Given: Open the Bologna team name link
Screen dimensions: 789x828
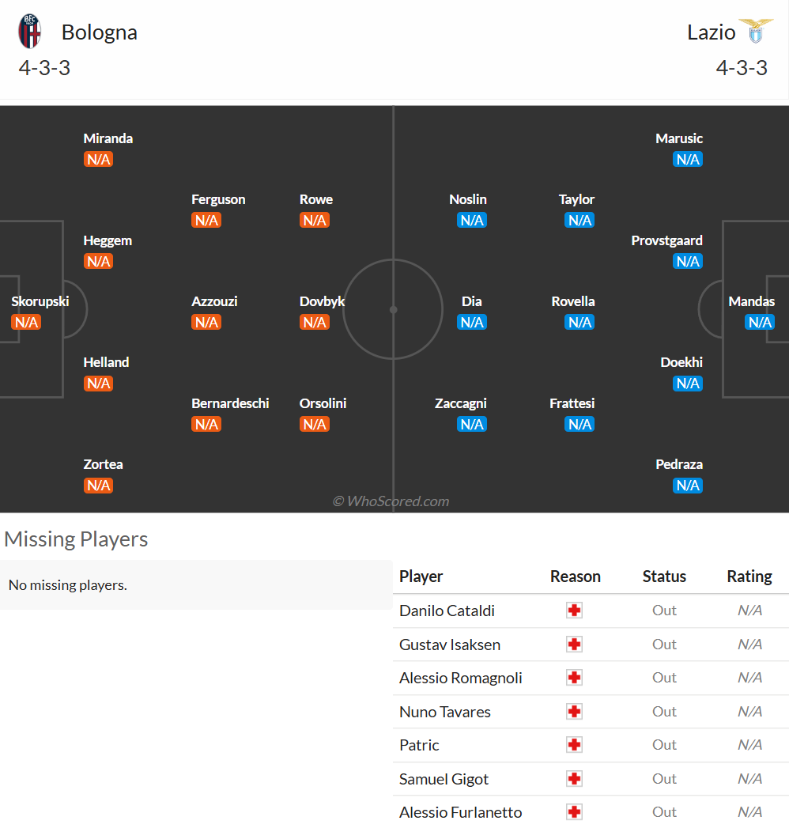Looking at the screenshot, I should coord(100,32).
